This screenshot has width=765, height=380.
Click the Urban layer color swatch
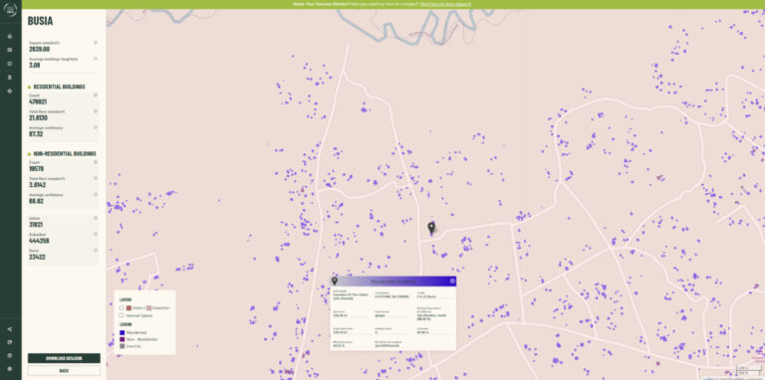[128, 308]
